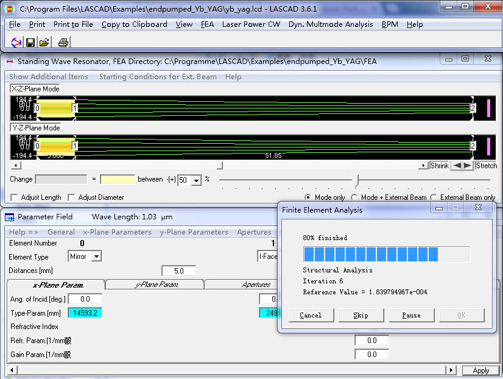Image resolution: width=503 pixels, height=379 pixels.
Task: Open the I-Face element type dropdown
Action: [268, 257]
